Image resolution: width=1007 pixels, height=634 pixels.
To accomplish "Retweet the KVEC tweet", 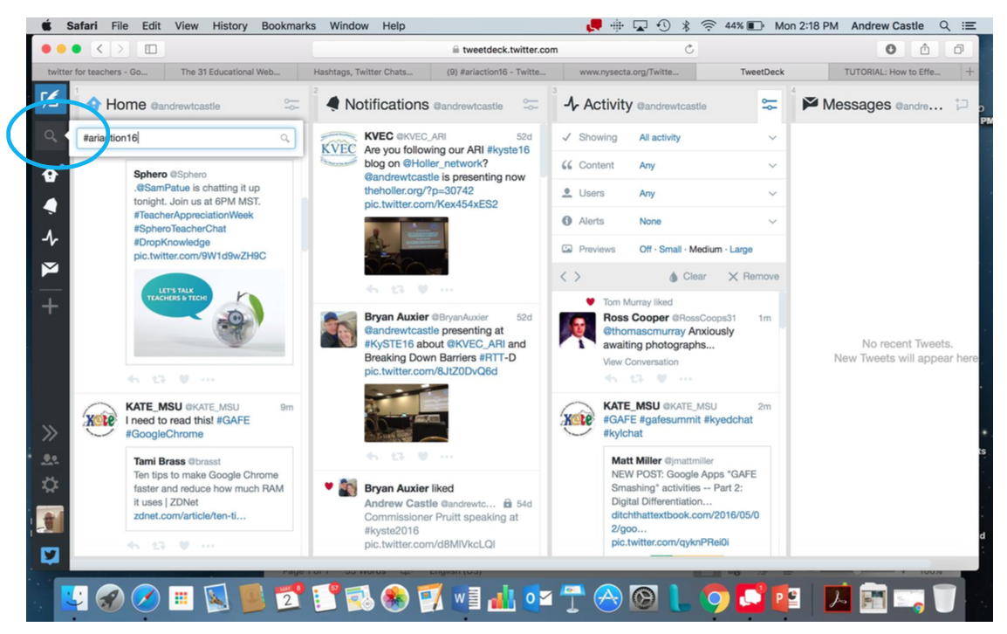I will pyautogui.click(x=398, y=289).
